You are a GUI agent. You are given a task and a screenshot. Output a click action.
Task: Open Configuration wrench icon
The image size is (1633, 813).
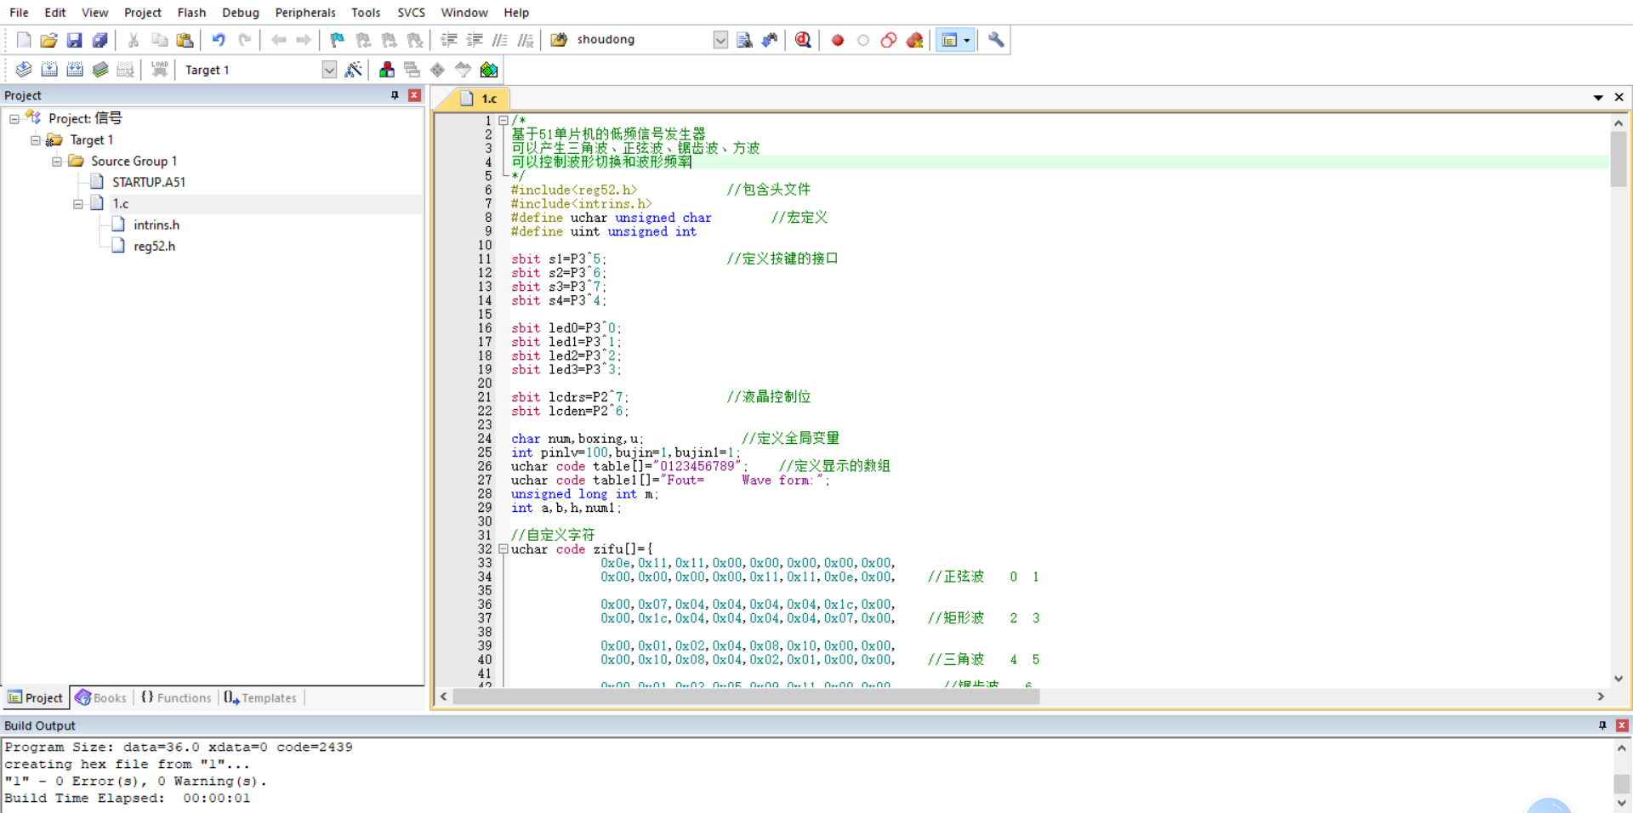tap(996, 40)
